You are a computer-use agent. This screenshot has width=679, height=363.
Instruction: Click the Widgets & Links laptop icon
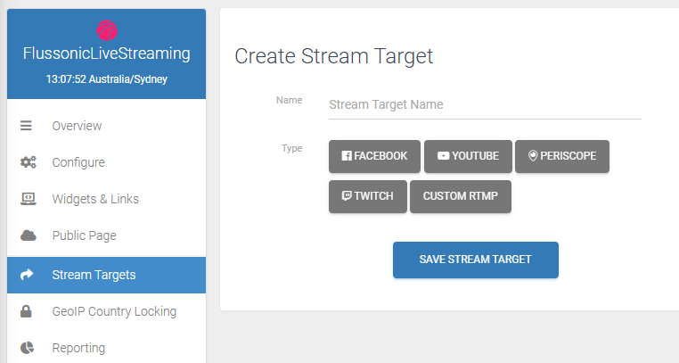[29, 199]
